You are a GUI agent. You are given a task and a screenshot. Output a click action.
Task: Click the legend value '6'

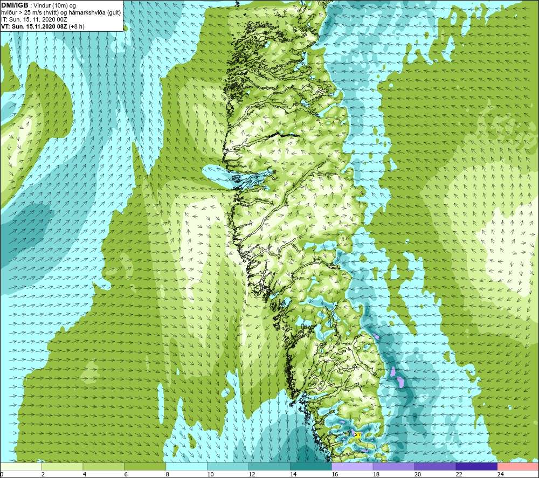[x=126, y=474]
